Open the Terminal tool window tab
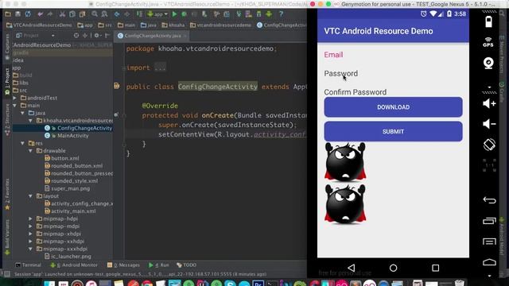Viewport: 509px width, 286px height. click(x=29, y=265)
